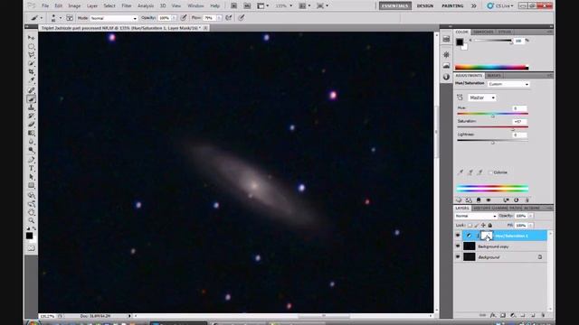Image resolution: width=579 pixels, height=325 pixels.
Task: Click the Add layer style fx icon
Action: coord(492,315)
